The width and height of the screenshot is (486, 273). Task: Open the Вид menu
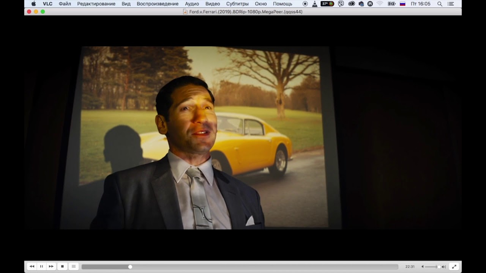126,4
